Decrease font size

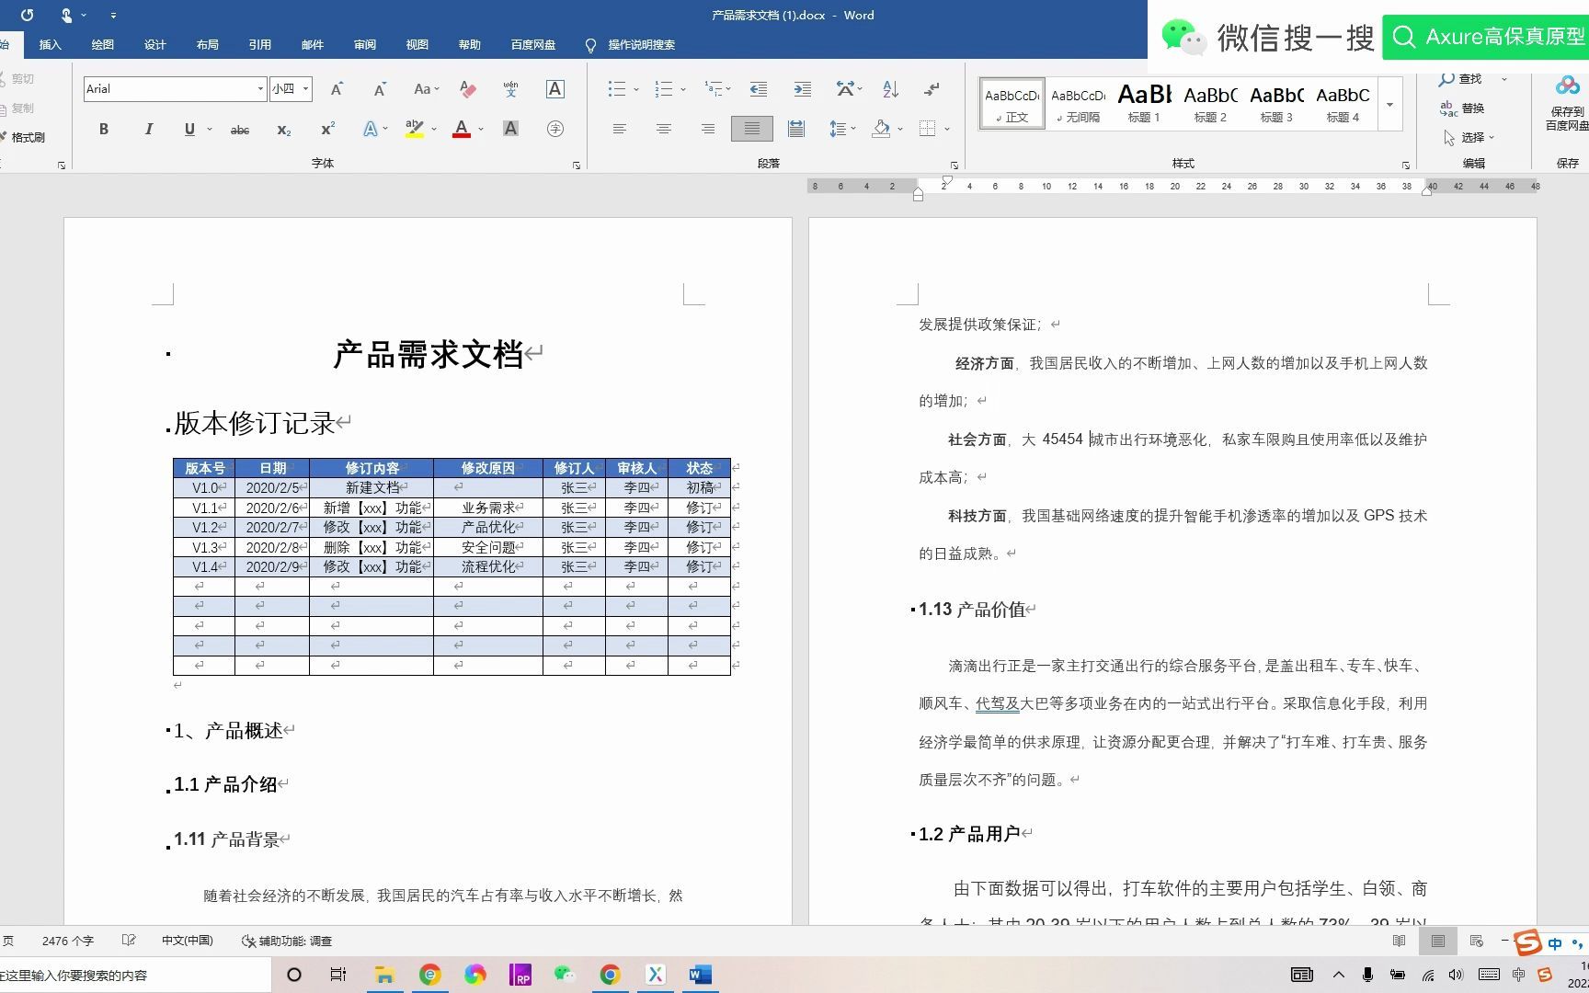(x=380, y=89)
